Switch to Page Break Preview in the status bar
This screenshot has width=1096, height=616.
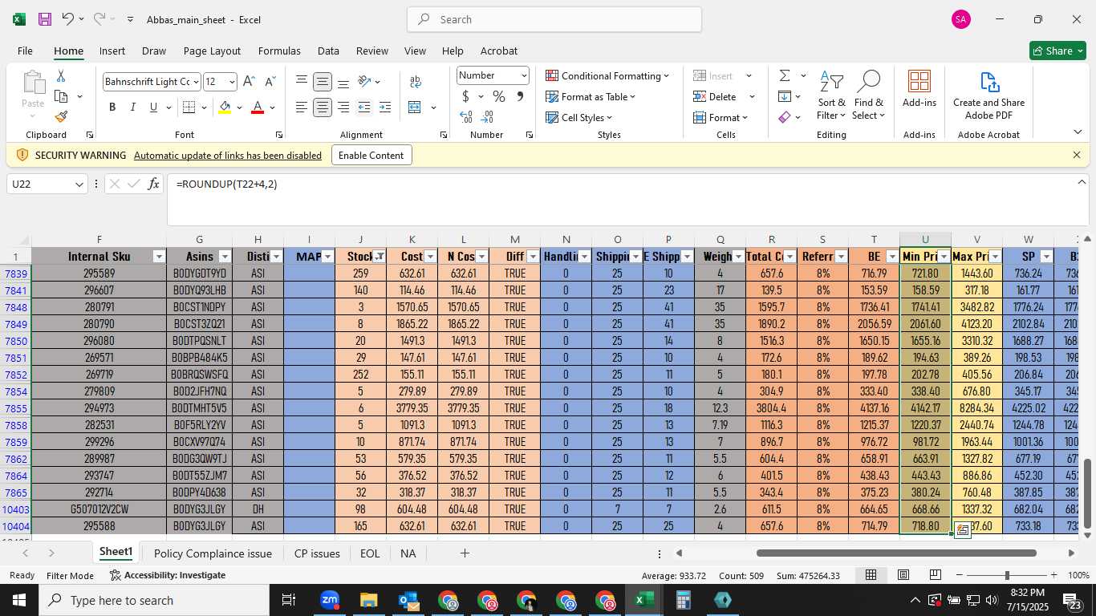click(x=936, y=575)
